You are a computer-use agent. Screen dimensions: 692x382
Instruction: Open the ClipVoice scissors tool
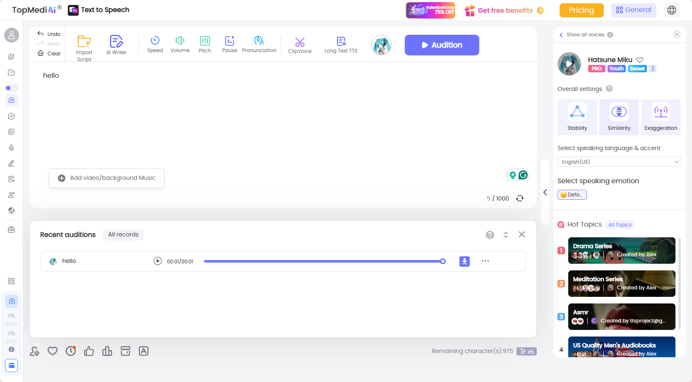(300, 45)
